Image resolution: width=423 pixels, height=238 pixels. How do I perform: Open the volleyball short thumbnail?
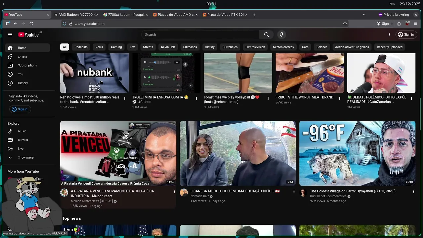[238, 73]
